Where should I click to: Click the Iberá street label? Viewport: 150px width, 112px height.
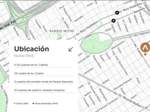(x=134, y=96)
